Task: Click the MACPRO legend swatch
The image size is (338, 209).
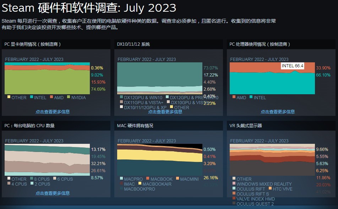Action: coord(121,178)
